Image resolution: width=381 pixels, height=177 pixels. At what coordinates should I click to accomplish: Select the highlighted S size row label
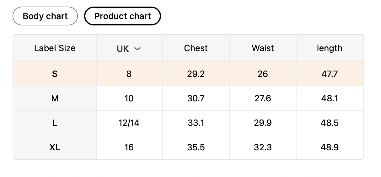(55, 74)
